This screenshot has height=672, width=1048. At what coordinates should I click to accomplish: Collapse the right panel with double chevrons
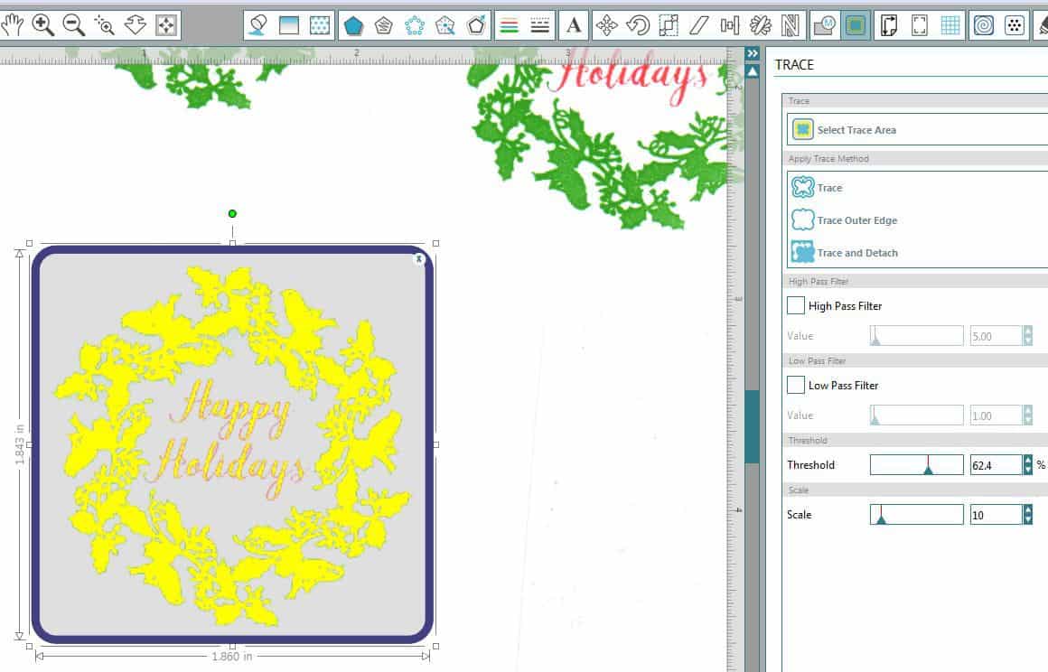(753, 52)
